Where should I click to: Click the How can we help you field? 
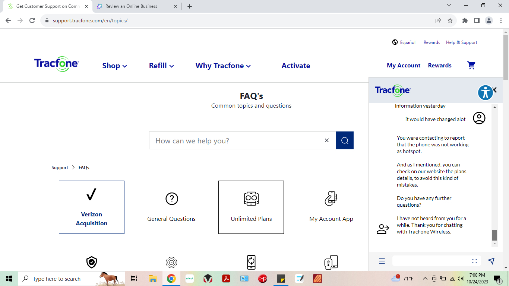point(237,141)
